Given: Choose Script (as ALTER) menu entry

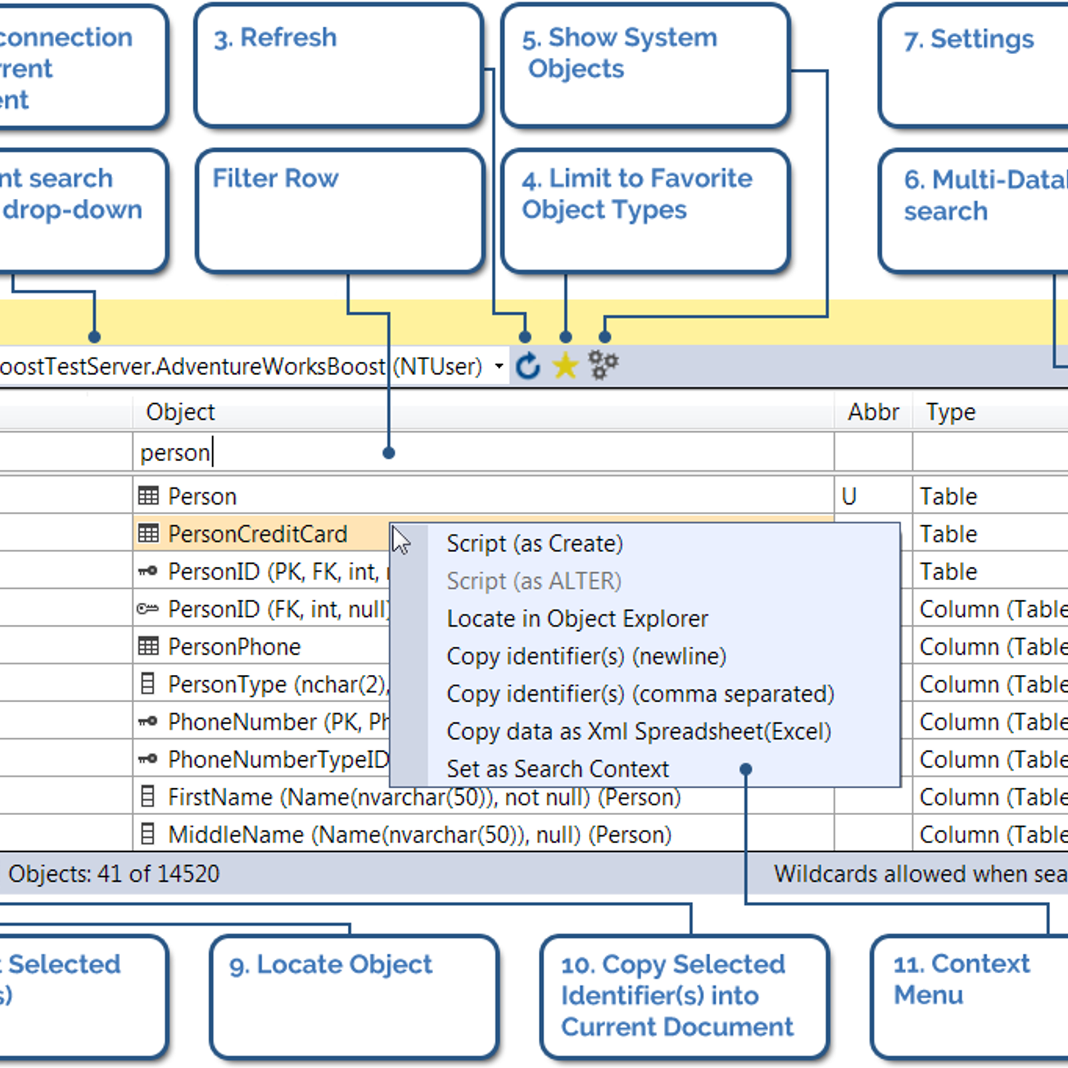Looking at the screenshot, I should (534, 581).
